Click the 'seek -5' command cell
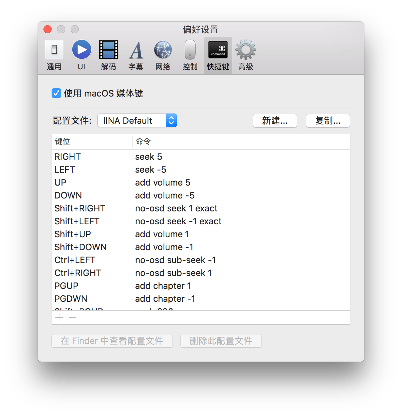 (151, 170)
